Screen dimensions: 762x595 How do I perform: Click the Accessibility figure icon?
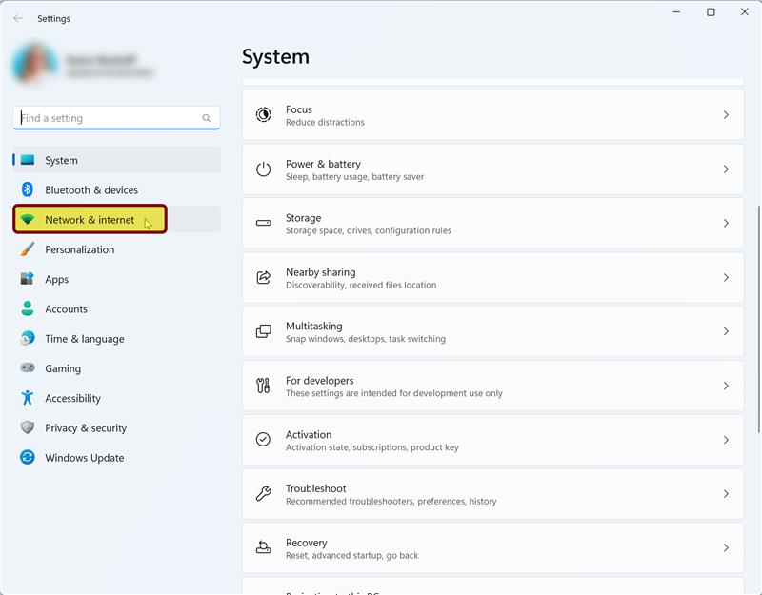click(28, 398)
